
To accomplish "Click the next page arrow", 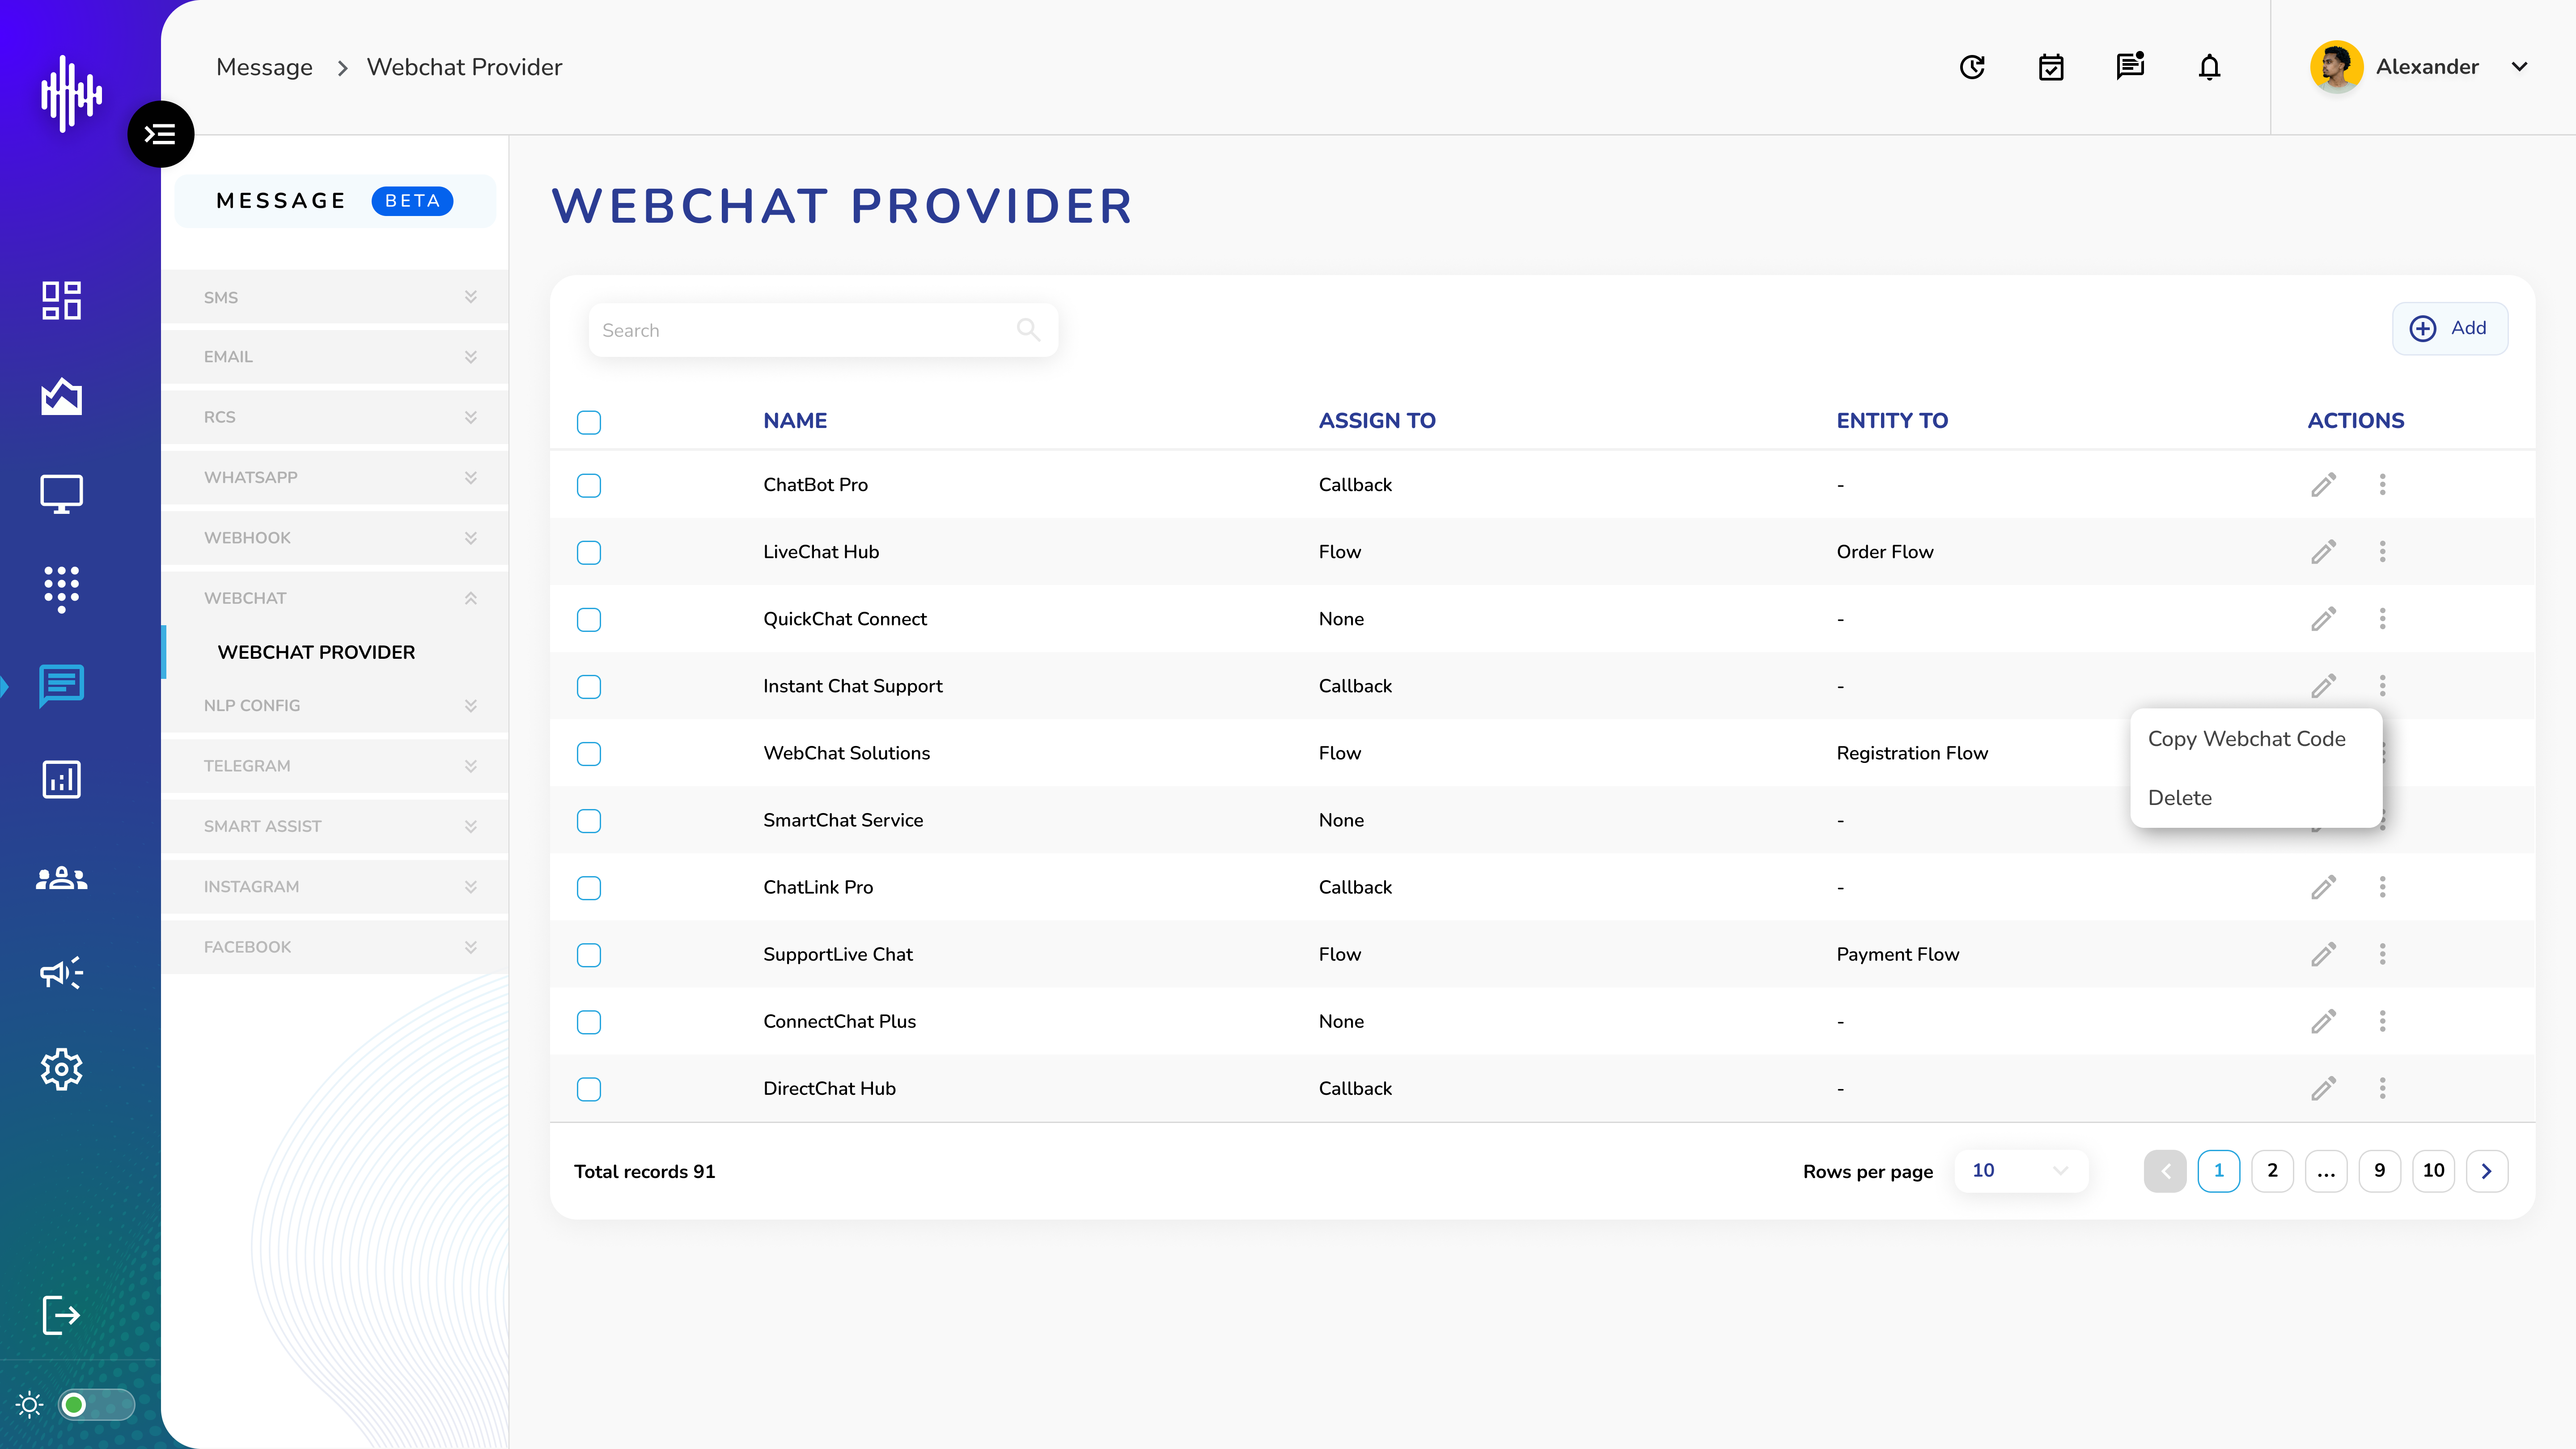I will click(2487, 1170).
